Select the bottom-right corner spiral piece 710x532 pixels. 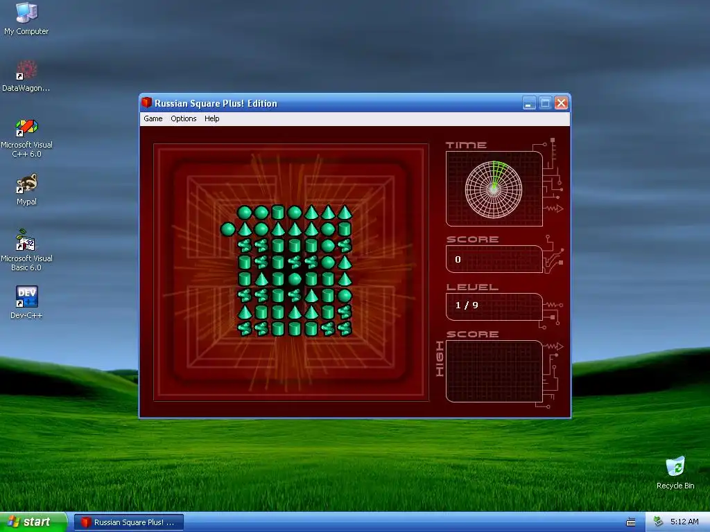point(345,329)
